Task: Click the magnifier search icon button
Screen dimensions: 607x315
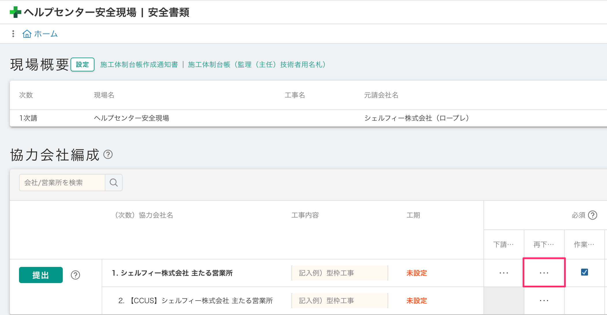Action: click(x=114, y=183)
